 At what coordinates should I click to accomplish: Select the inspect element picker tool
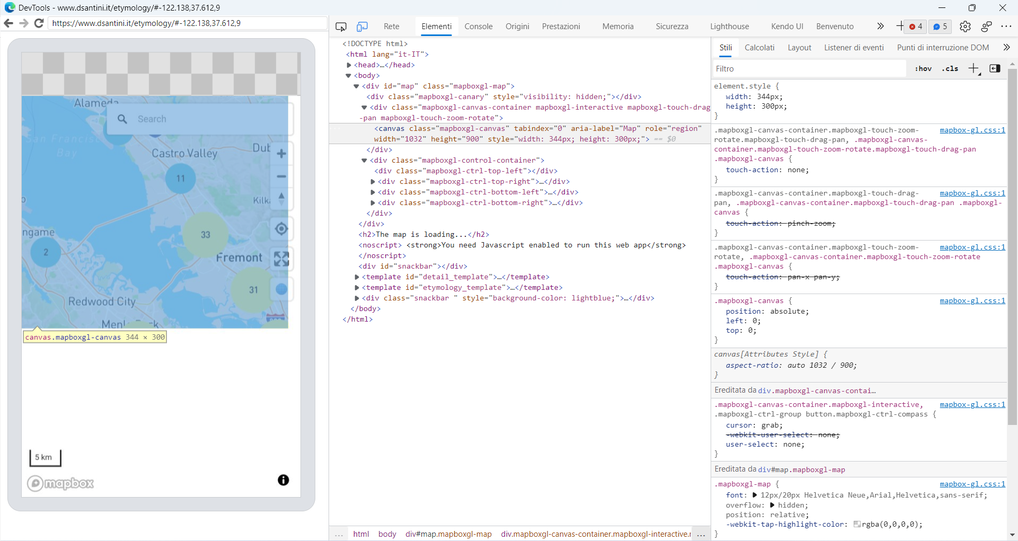pyautogui.click(x=341, y=26)
